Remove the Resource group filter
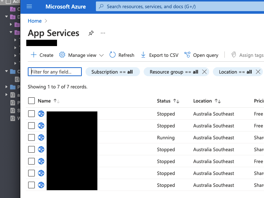264x198 pixels. click(x=204, y=72)
